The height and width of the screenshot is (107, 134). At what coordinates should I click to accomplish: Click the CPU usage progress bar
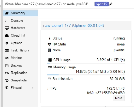pyautogui.click(x=86, y=63)
